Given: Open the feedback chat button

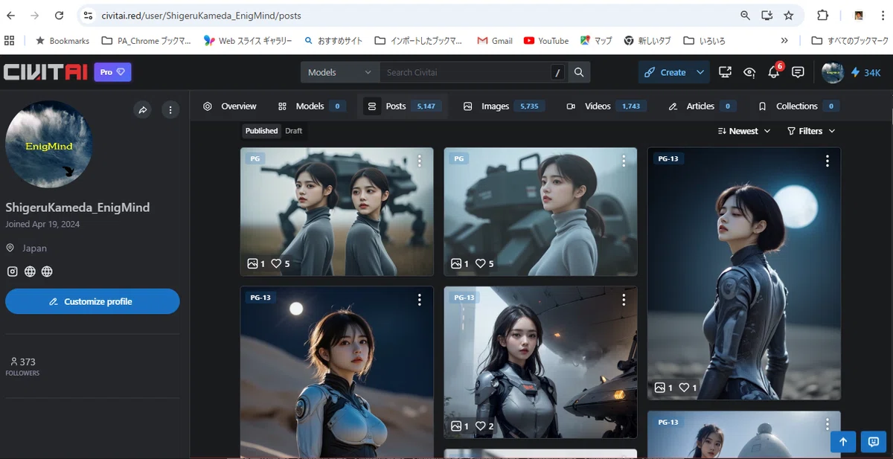Looking at the screenshot, I should pyautogui.click(x=874, y=441).
